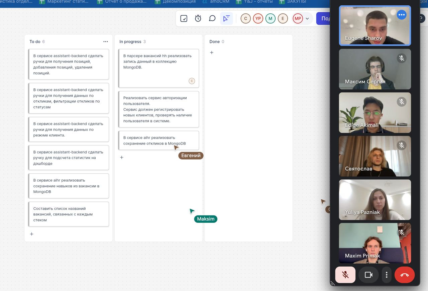428x291 pixels.
Task: Click the MP collaborator avatar
Action: point(298,18)
